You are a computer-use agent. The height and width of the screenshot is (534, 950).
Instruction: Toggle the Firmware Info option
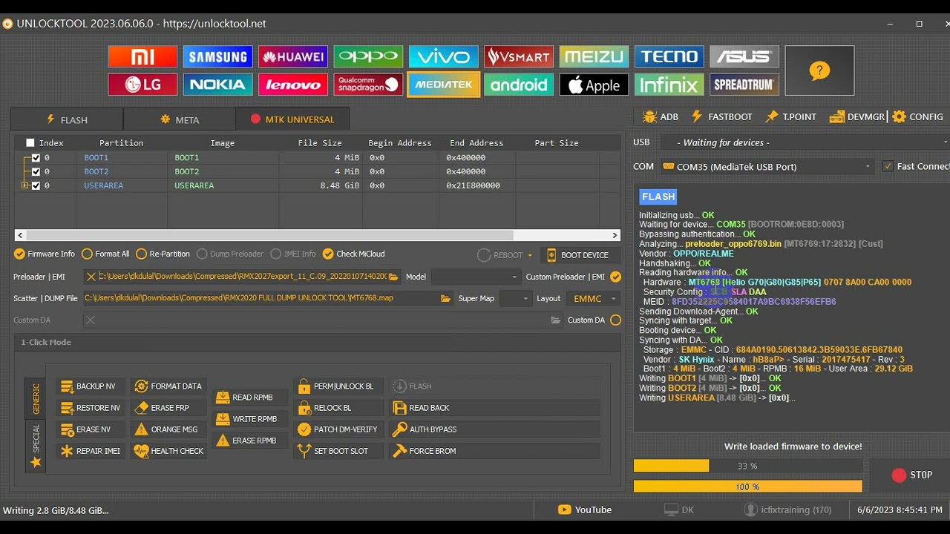[x=45, y=254]
